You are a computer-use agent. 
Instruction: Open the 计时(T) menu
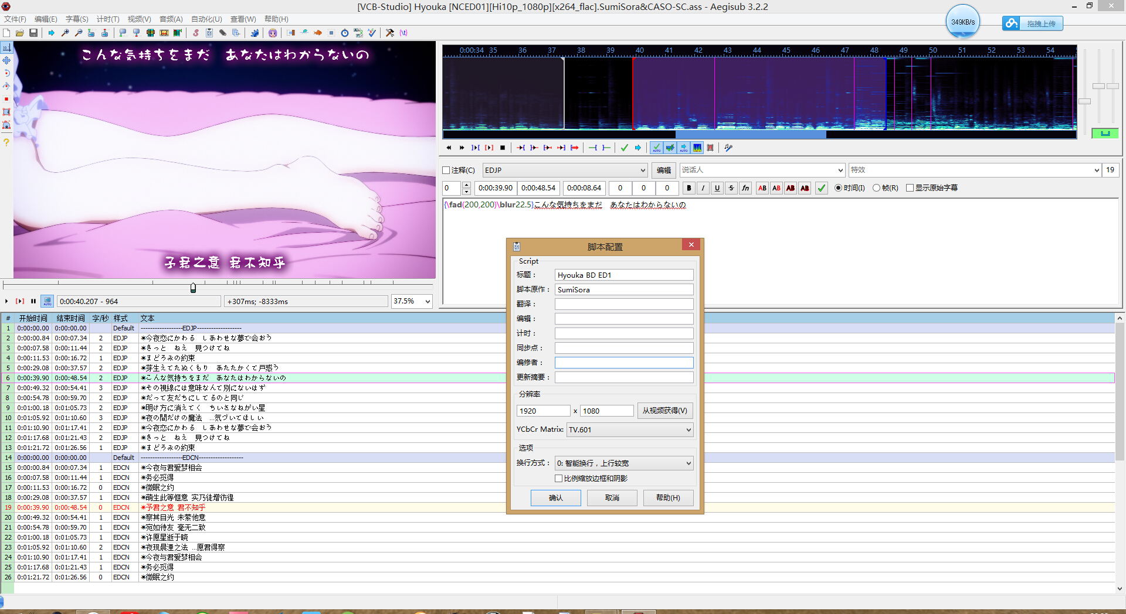click(108, 19)
